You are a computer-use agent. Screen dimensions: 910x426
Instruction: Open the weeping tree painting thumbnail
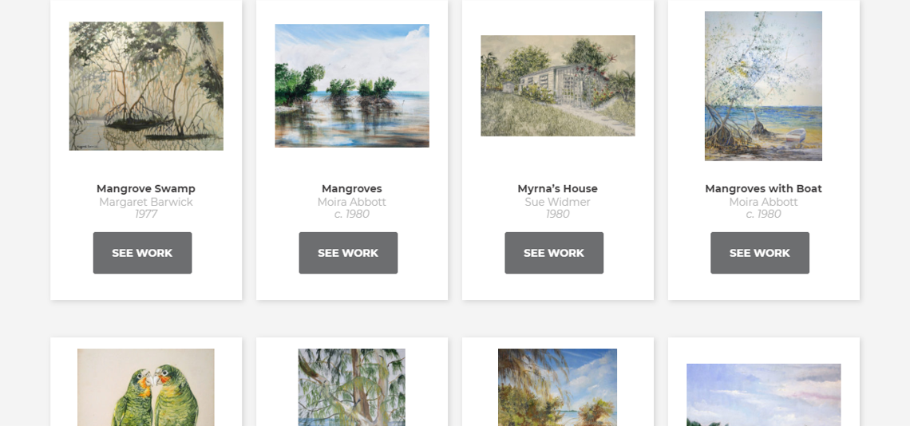pyautogui.click(x=352, y=387)
